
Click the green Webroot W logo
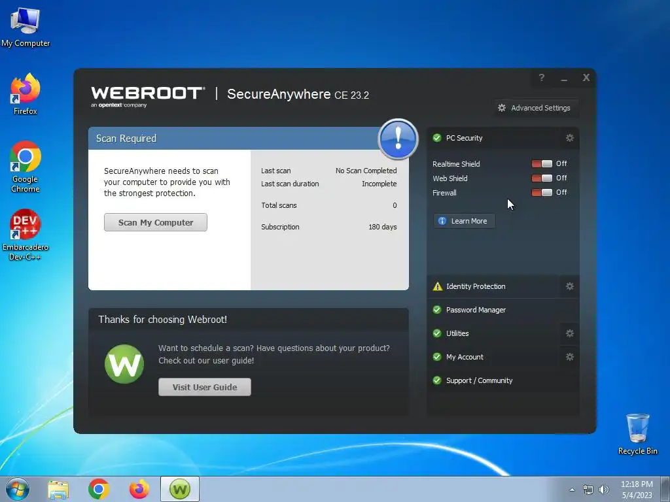click(x=124, y=364)
